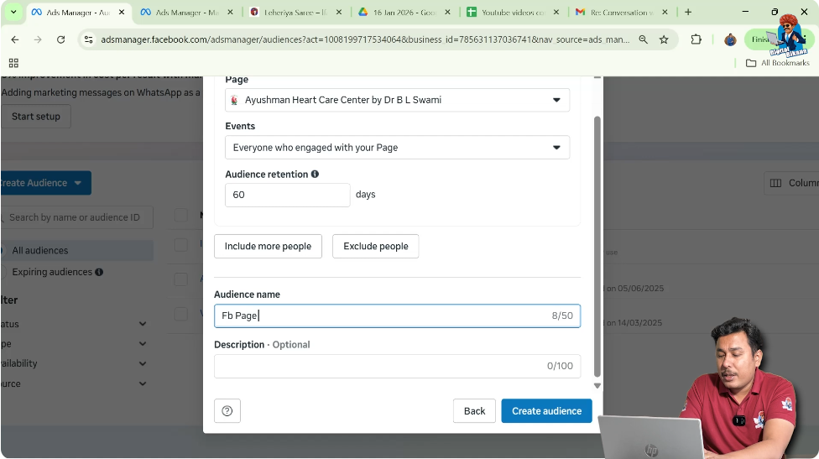Open the site information icon in address bar
Viewport: 819px width, 459px height.
(88, 39)
